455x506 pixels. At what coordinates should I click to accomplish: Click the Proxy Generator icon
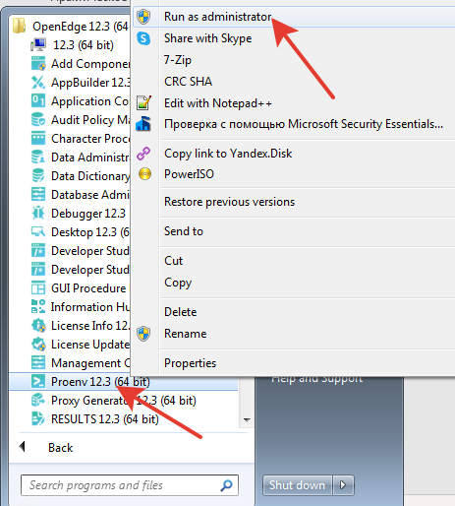pos(38,401)
